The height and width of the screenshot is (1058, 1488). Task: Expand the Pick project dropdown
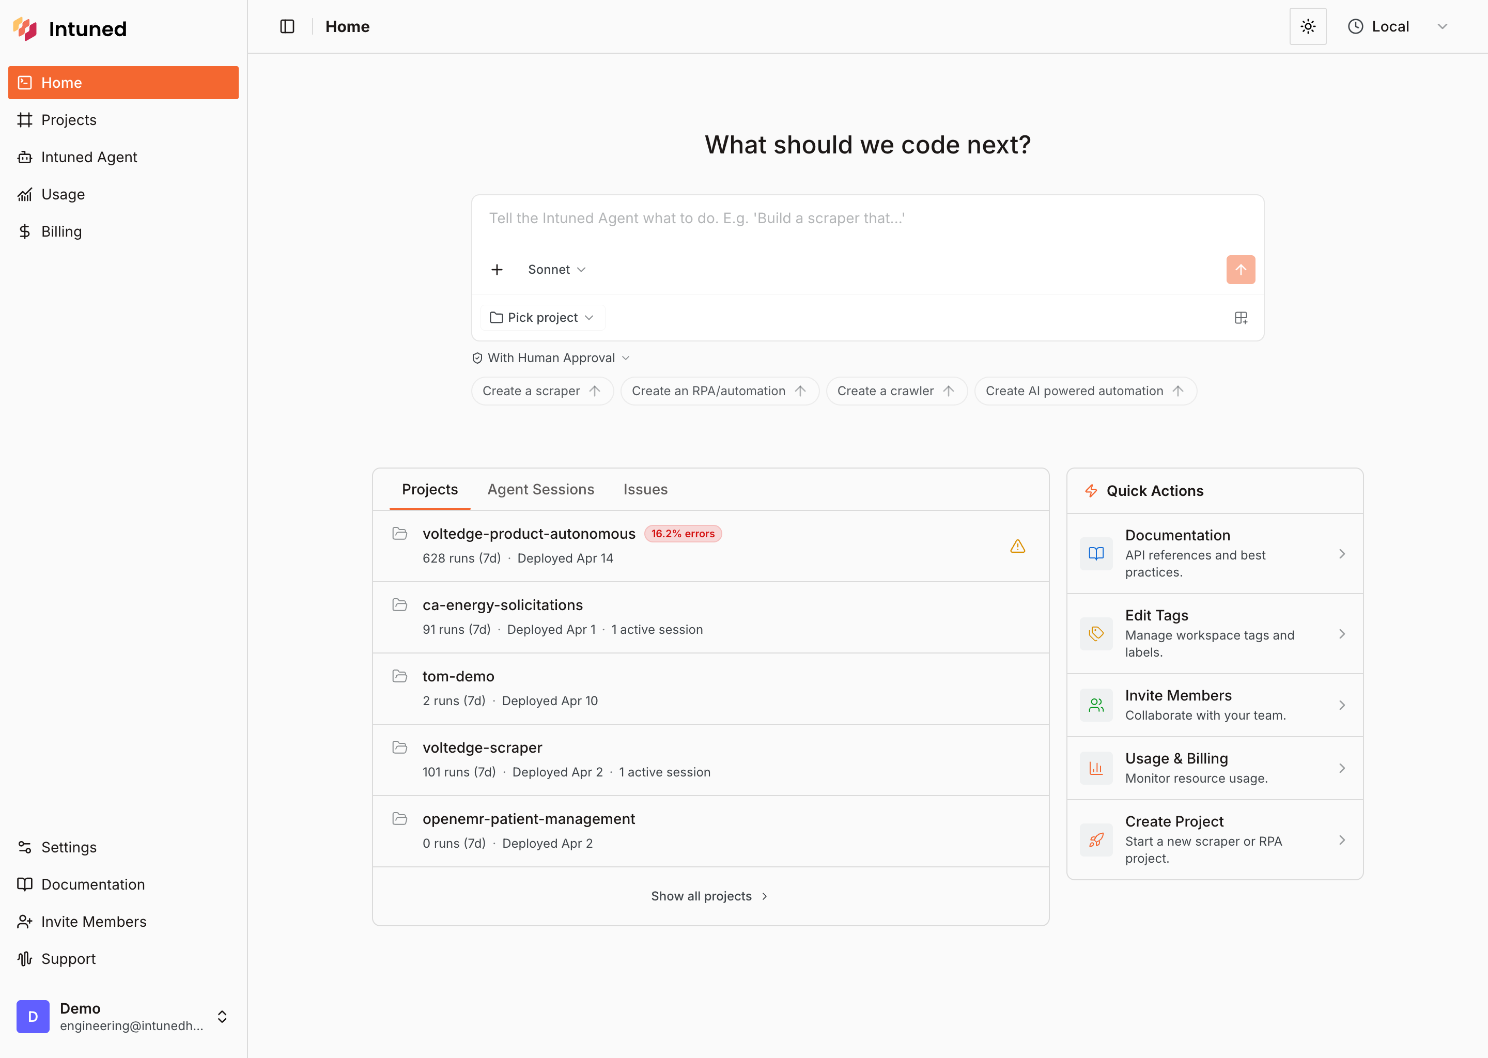[x=542, y=318]
